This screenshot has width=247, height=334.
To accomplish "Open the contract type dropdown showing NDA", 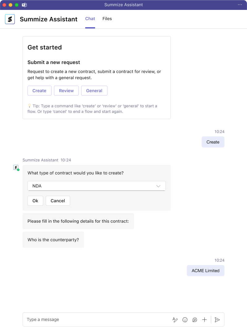I will click(96, 186).
